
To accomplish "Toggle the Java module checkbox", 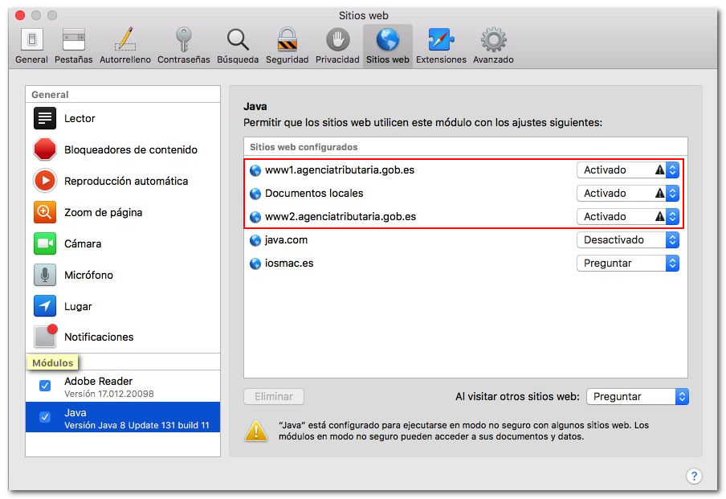I will coord(45,418).
